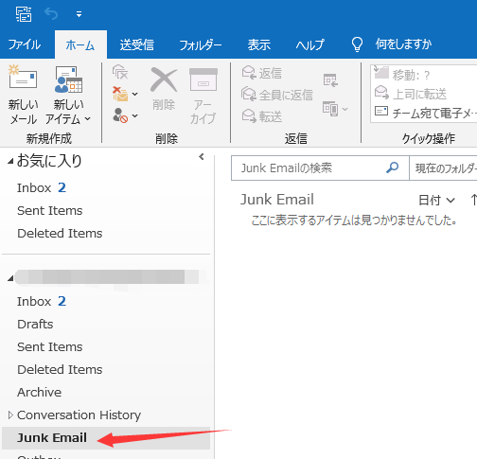Expand the Clean Up dropdown arrow

[x=135, y=94]
